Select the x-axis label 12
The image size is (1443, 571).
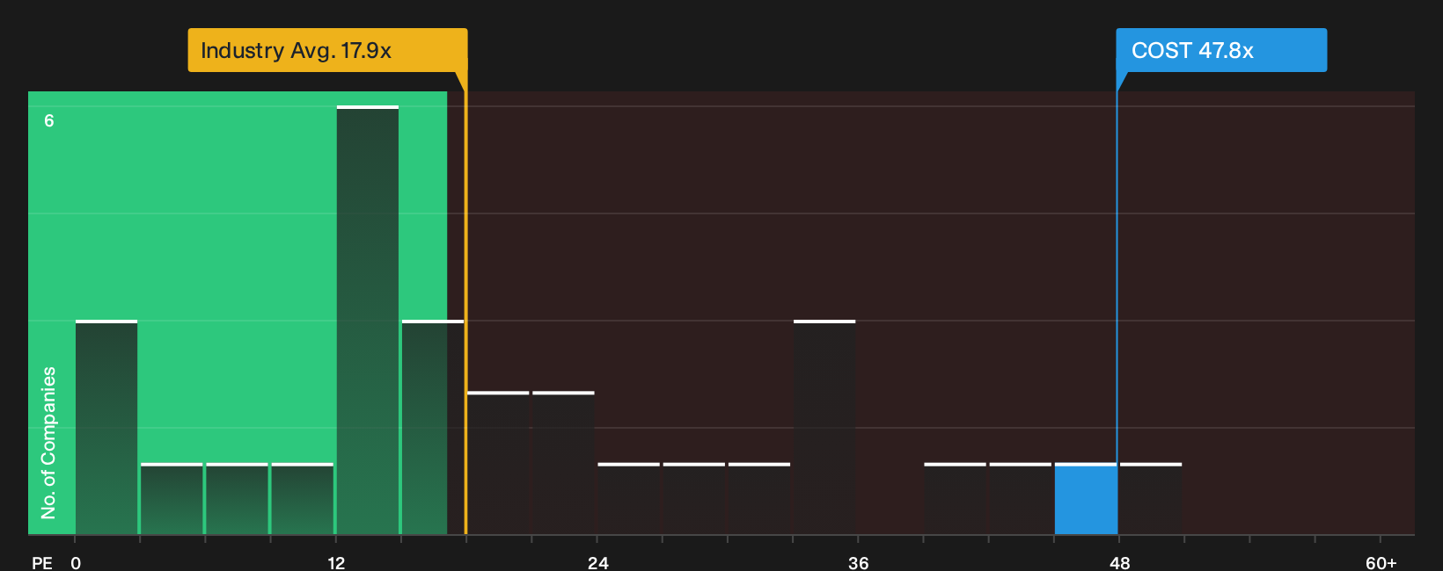point(336,562)
